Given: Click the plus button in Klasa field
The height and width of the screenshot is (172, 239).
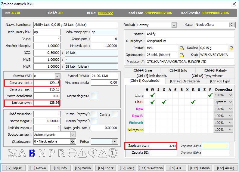Looking at the screenshot, I should click(232, 25).
